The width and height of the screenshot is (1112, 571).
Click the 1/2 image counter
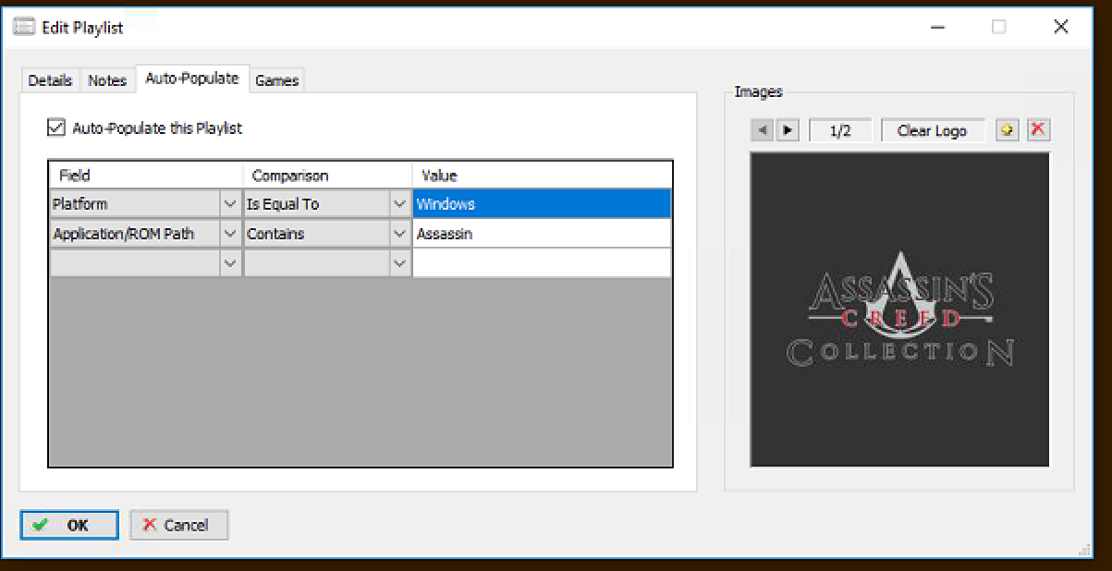coord(840,130)
